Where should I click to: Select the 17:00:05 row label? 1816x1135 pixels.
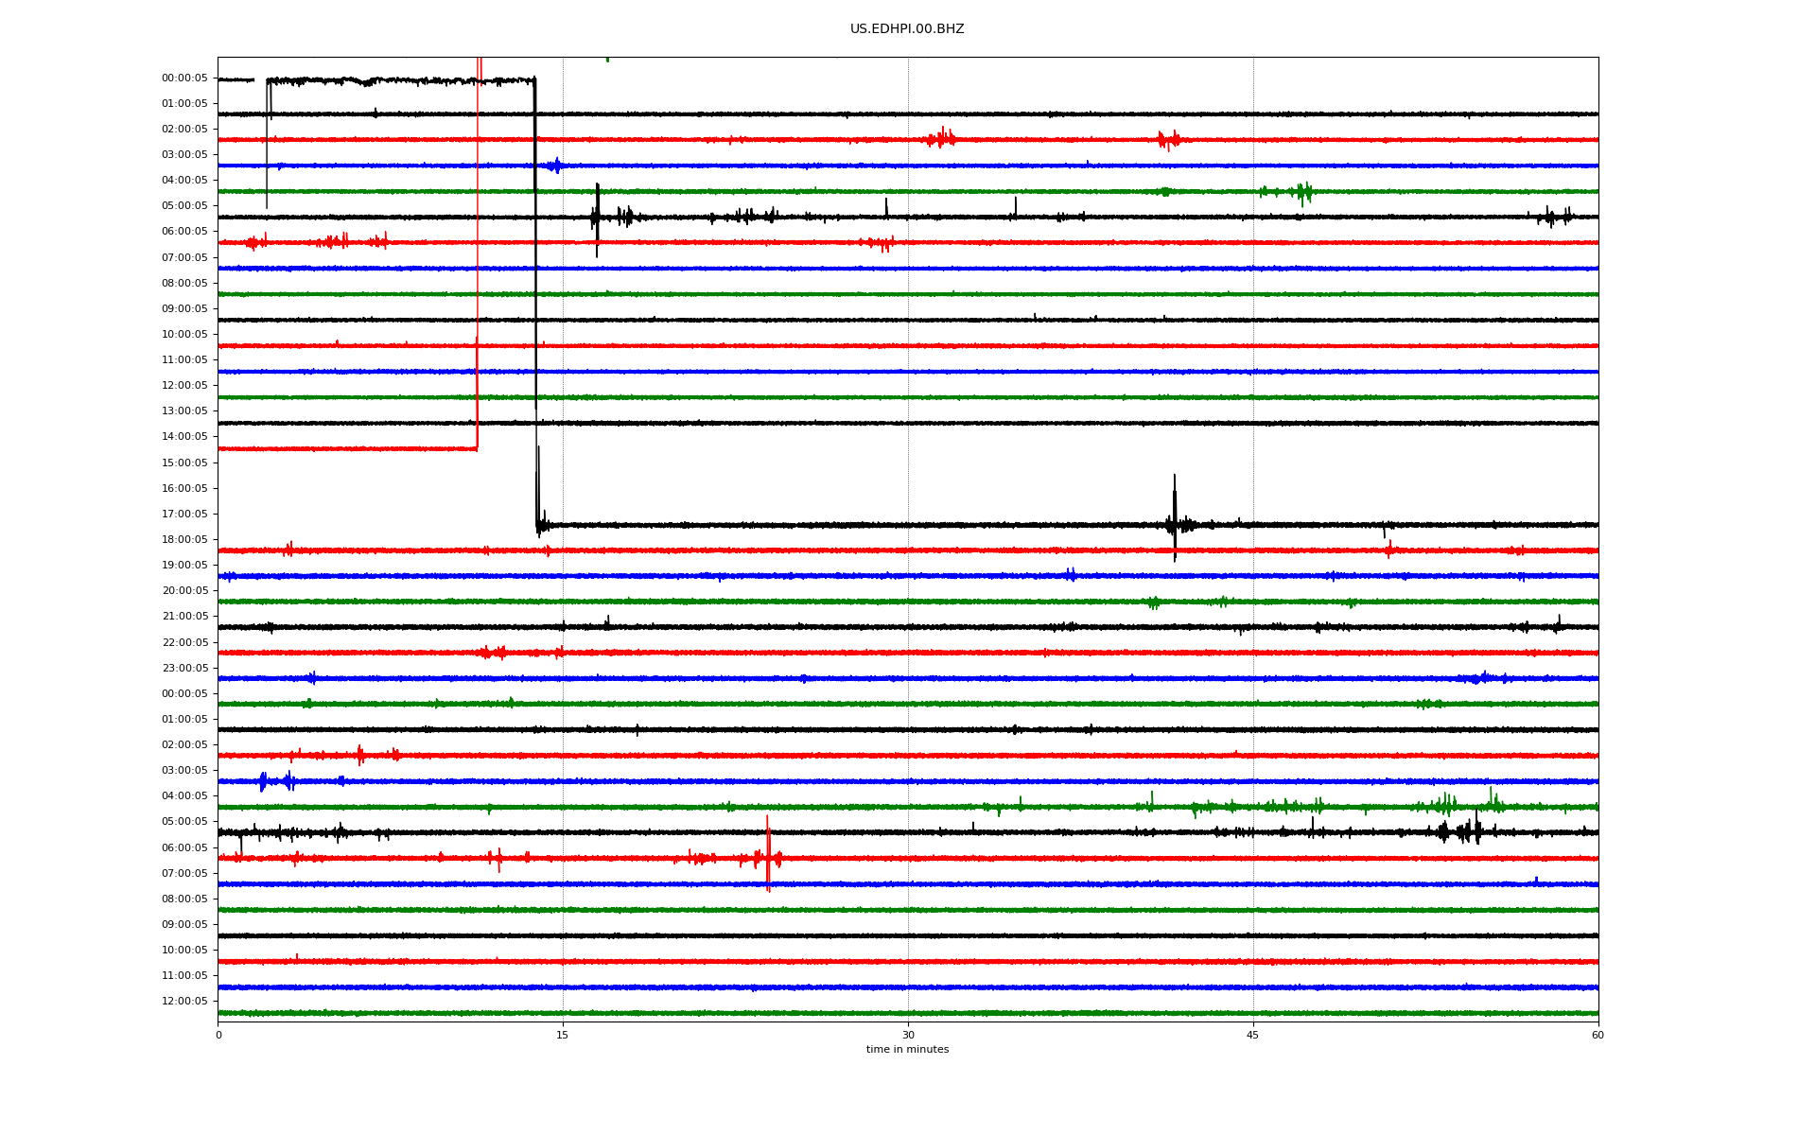184,515
